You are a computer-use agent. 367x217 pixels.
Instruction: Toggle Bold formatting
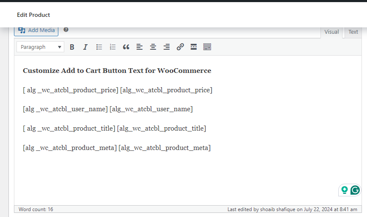(x=72, y=47)
